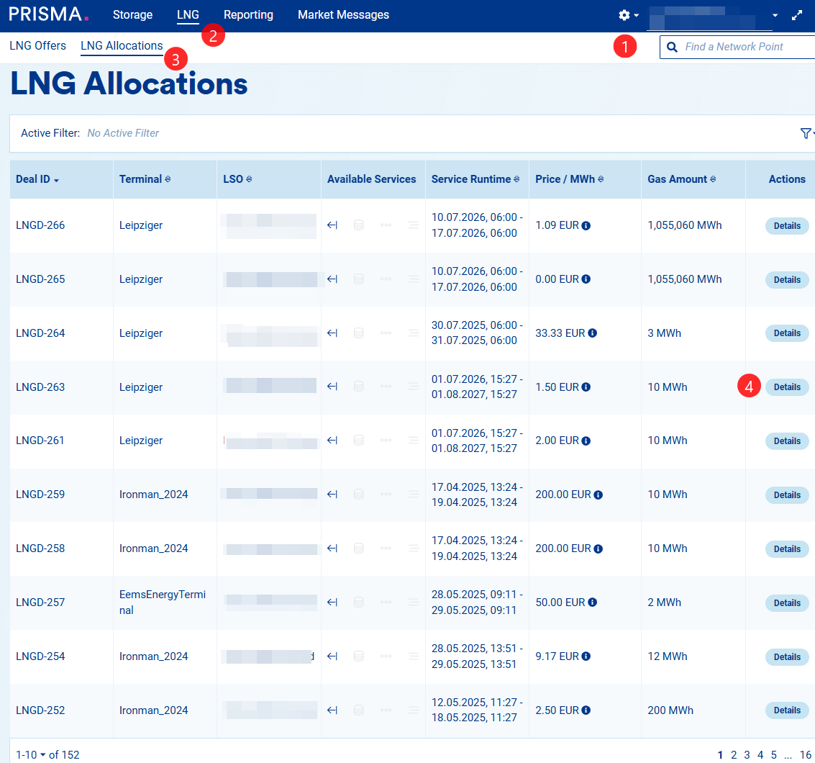
Task: Sort by Terminal column
Action: point(145,179)
